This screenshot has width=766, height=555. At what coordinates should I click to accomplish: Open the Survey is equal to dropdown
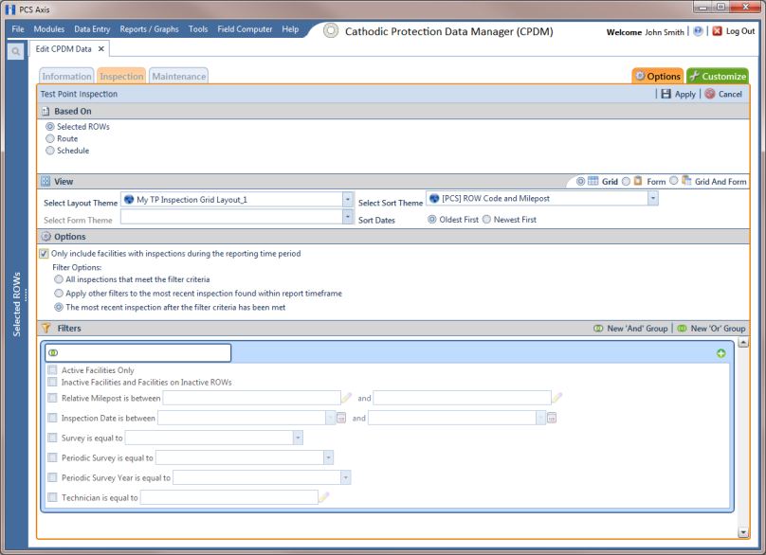coord(298,438)
